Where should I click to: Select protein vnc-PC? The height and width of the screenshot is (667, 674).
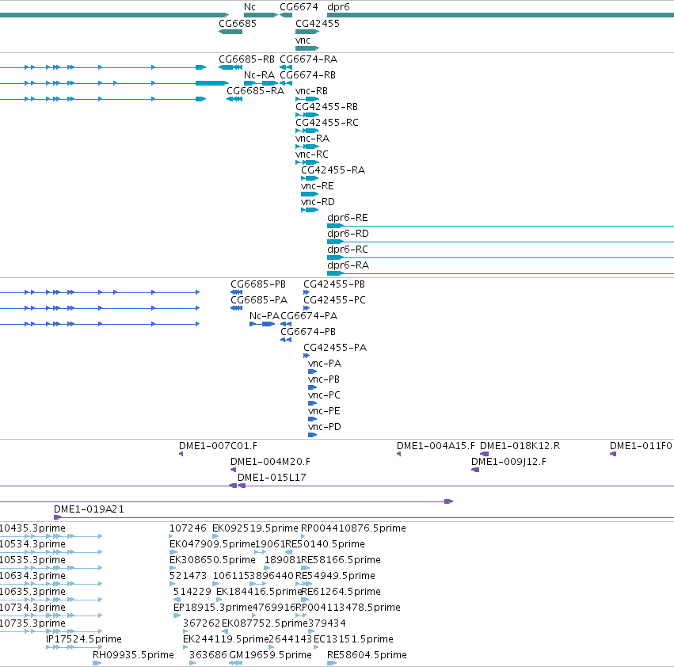click(324, 394)
